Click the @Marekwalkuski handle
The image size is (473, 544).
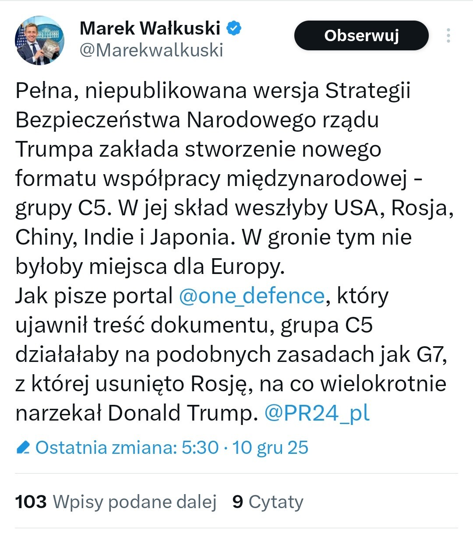152,50
